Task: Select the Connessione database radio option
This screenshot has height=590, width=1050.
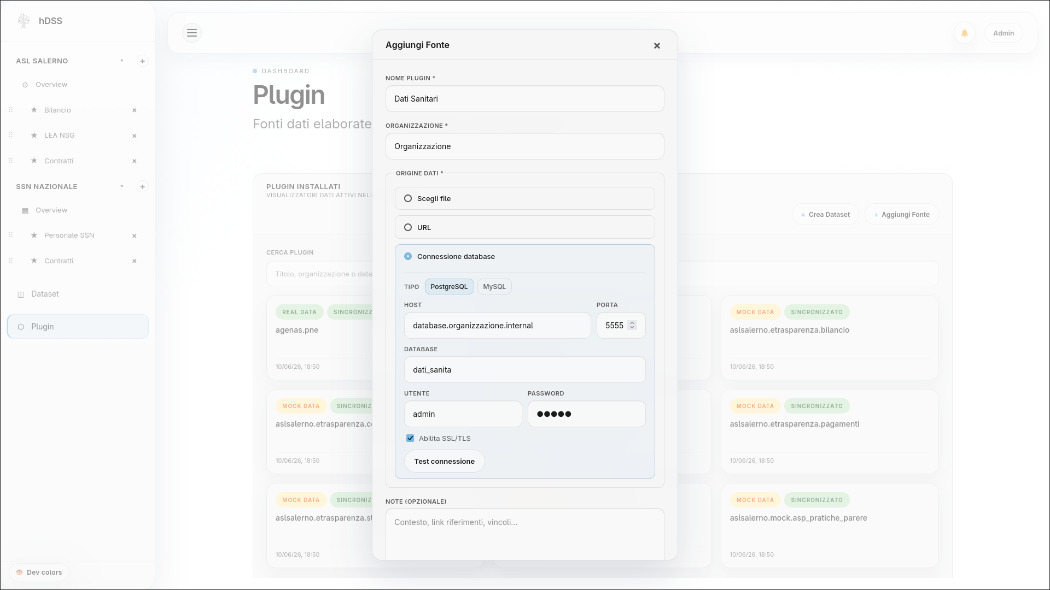Action: click(408, 256)
